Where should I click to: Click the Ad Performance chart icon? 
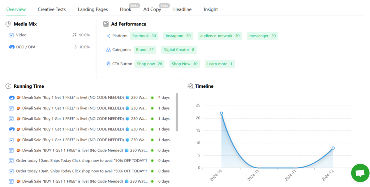coord(106,24)
